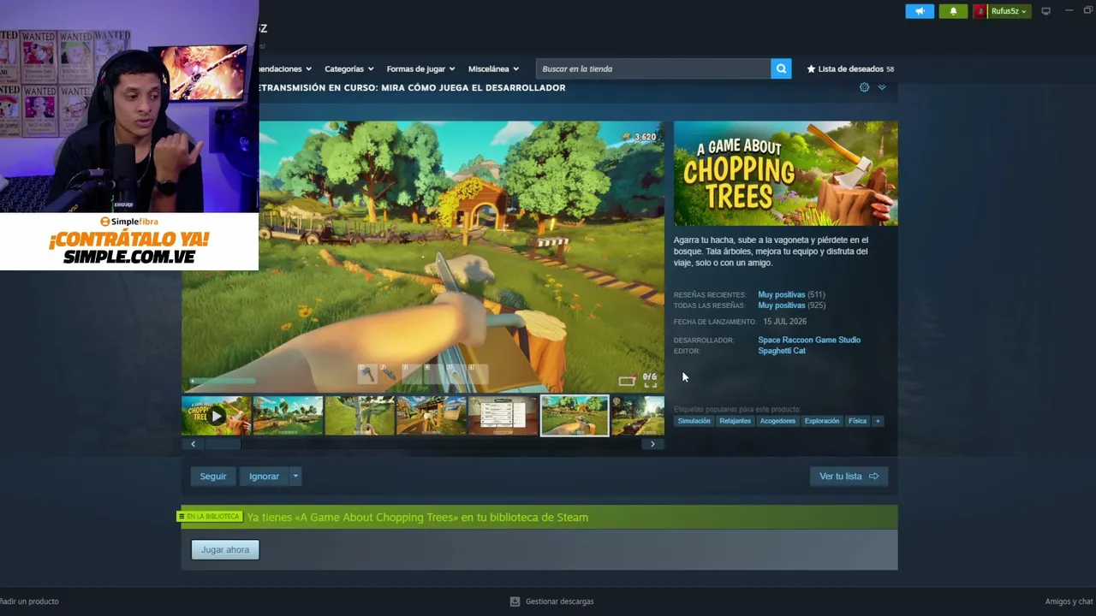Screen dimensions: 1096x616
Task: Click the Simple.com.ve ad banner on webcam overlay
Action: click(129, 242)
